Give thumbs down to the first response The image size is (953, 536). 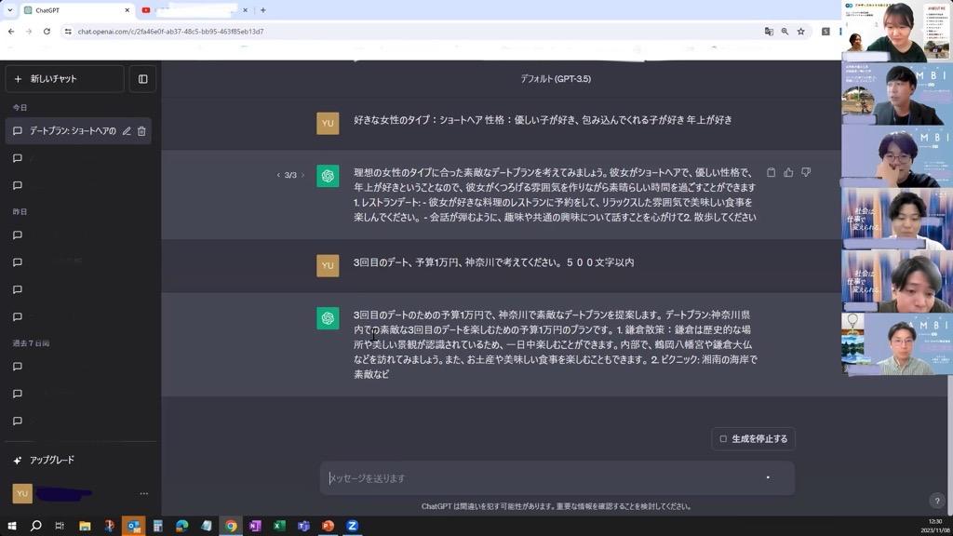point(806,173)
